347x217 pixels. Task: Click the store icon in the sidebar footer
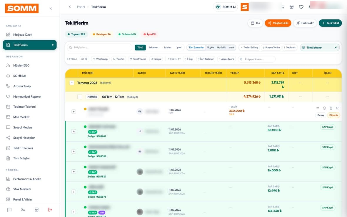coord(36,210)
